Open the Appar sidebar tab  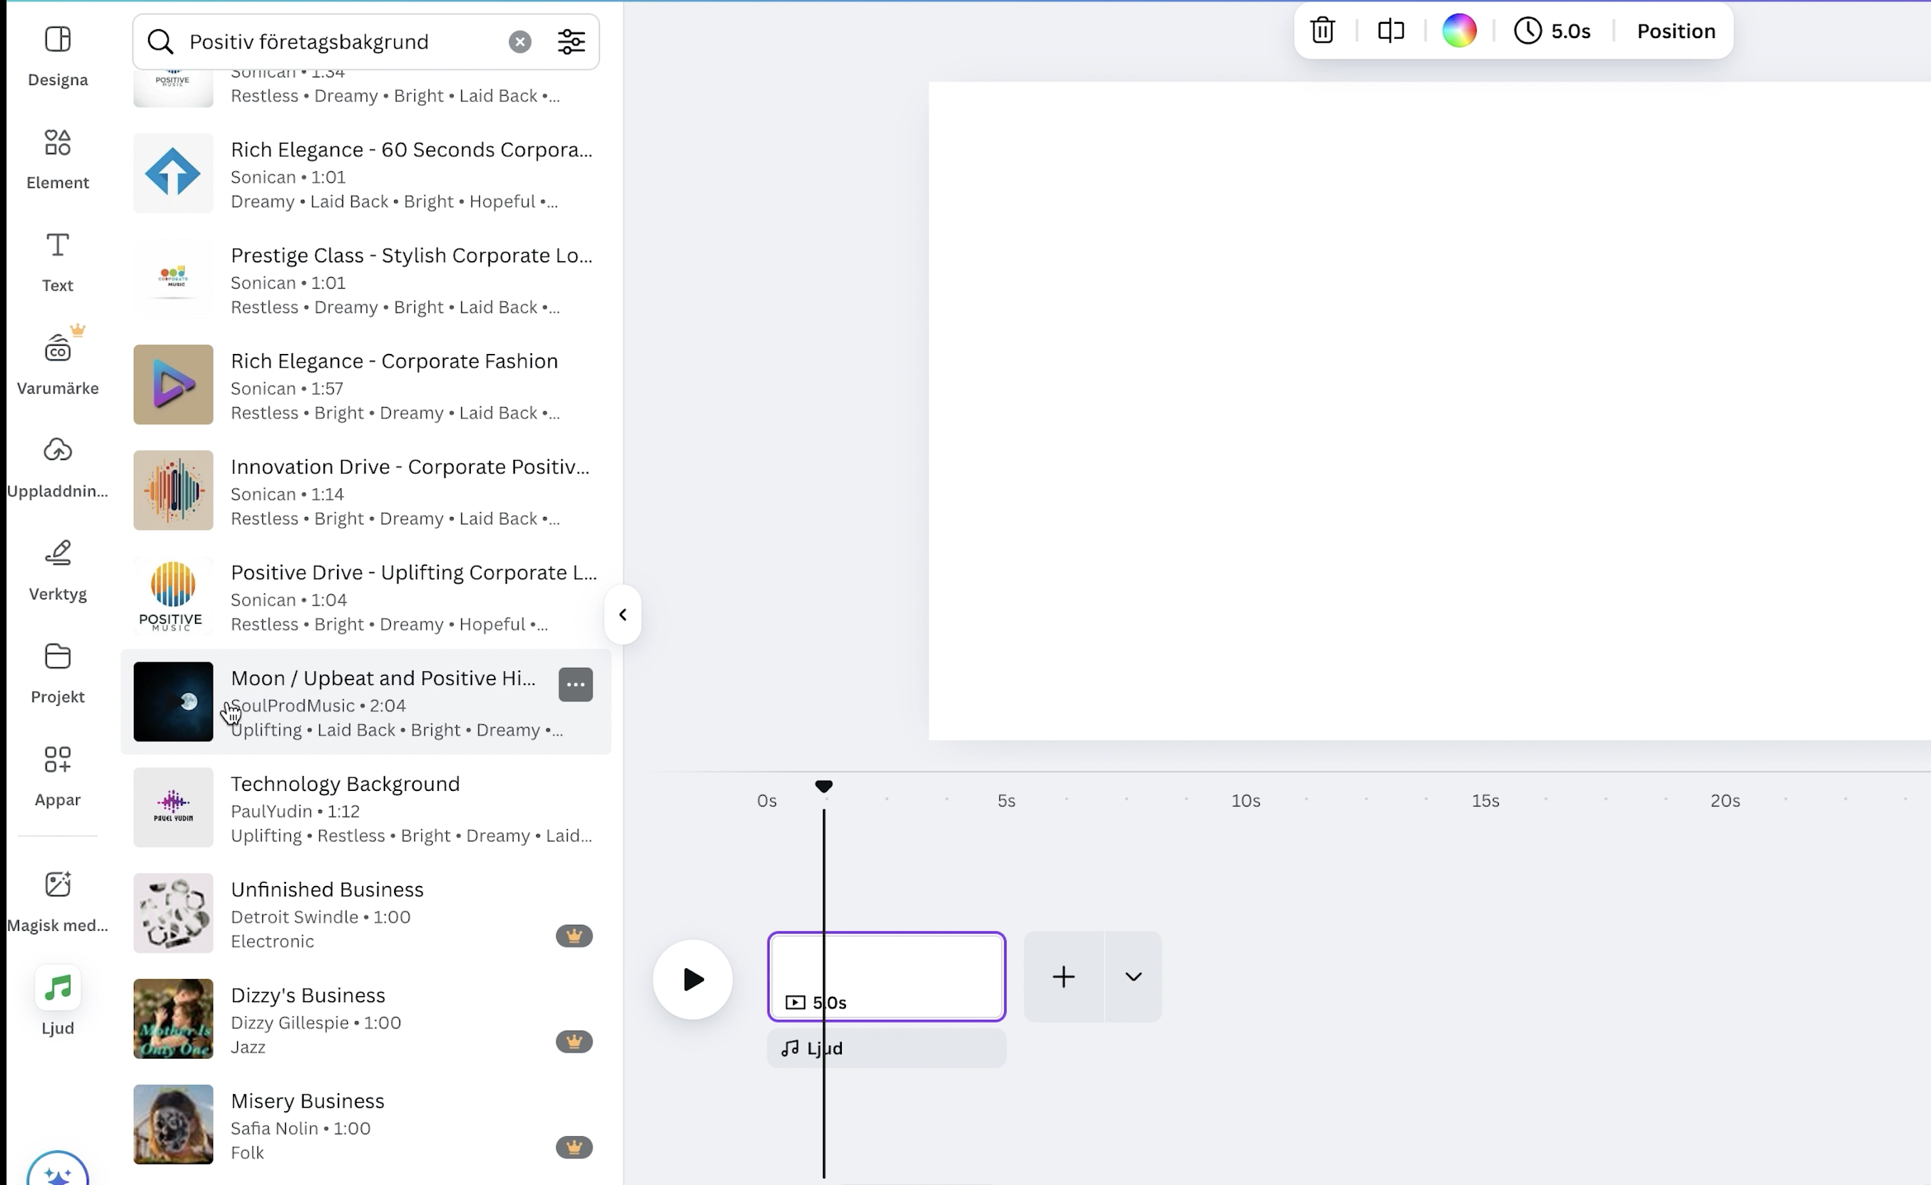click(57, 775)
